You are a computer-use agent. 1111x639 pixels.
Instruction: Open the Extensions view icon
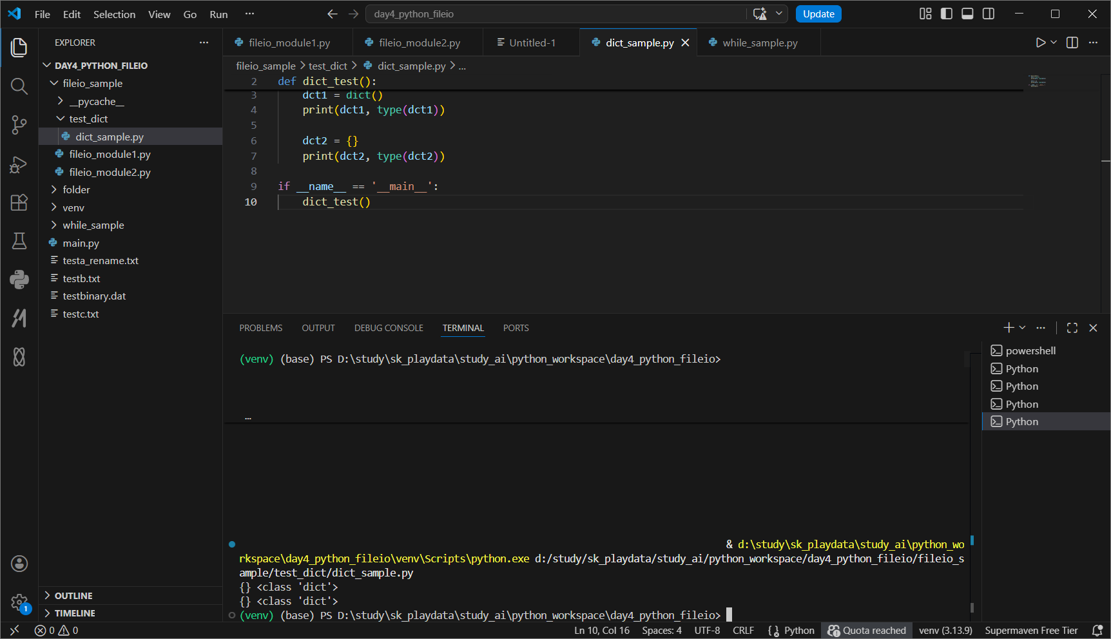[x=19, y=202]
